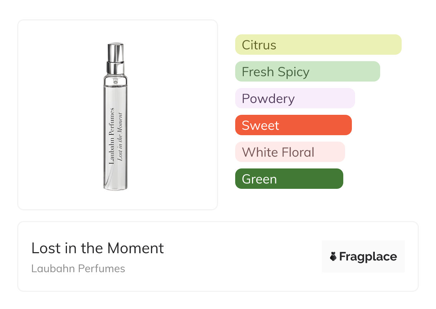Image resolution: width=436 pixels, height=309 pixels.
Task: Select the Citrus accord bar
Action: tap(318, 45)
